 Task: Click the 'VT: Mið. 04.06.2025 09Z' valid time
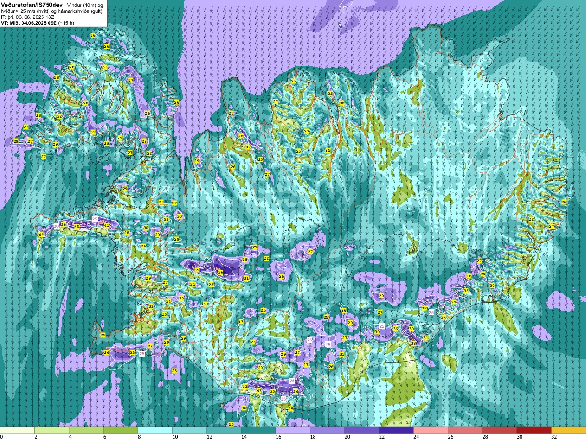point(29,22)
